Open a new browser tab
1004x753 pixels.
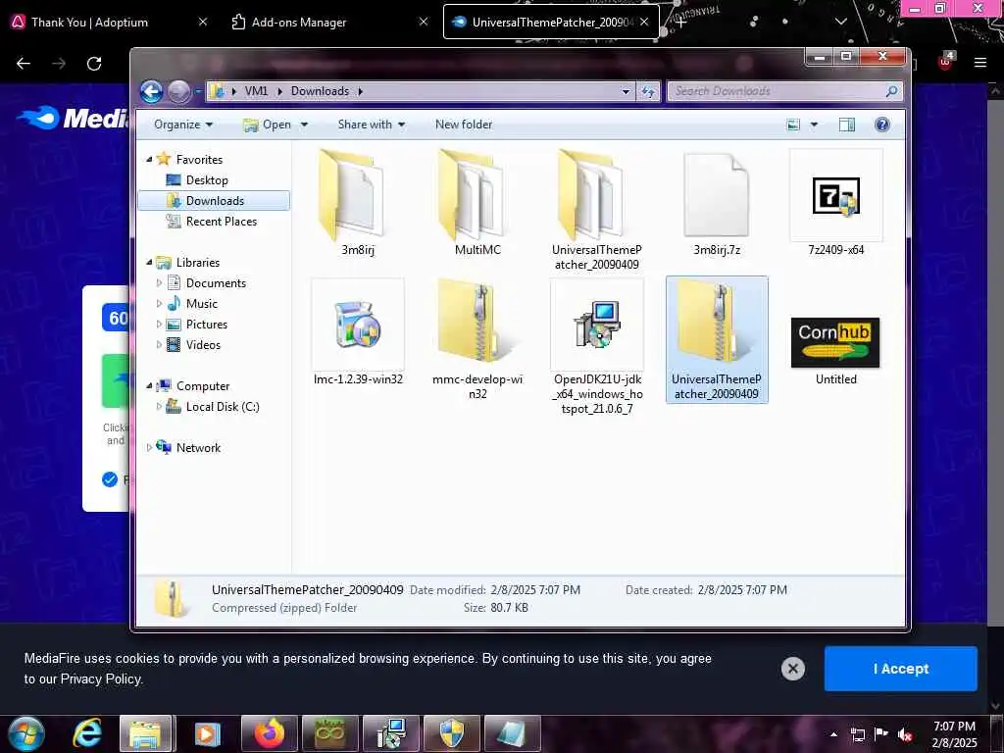click(680, 22)
